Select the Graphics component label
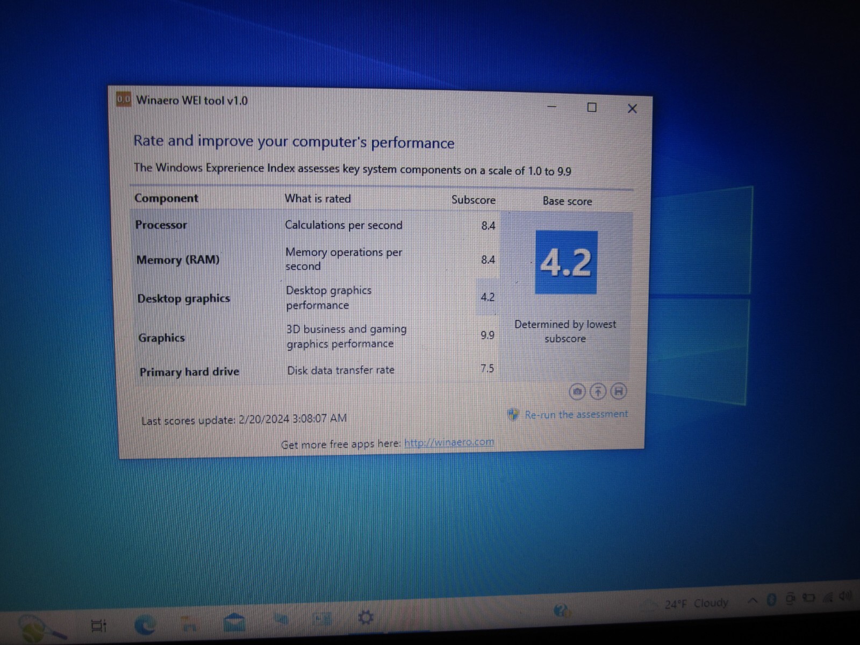Image resolution: width=860 pixels, height=645 pixels. click(162, 338)
